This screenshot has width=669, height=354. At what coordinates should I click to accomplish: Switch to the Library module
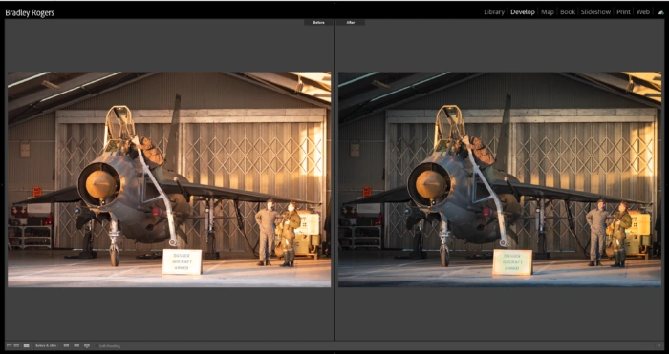pyautogui.click(x=494, y=12)
